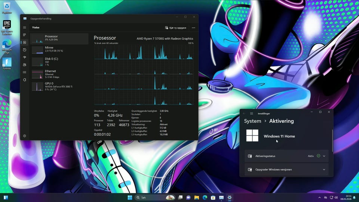Click the AMD Ryzen 7 5700G processor name

(165, 38)
